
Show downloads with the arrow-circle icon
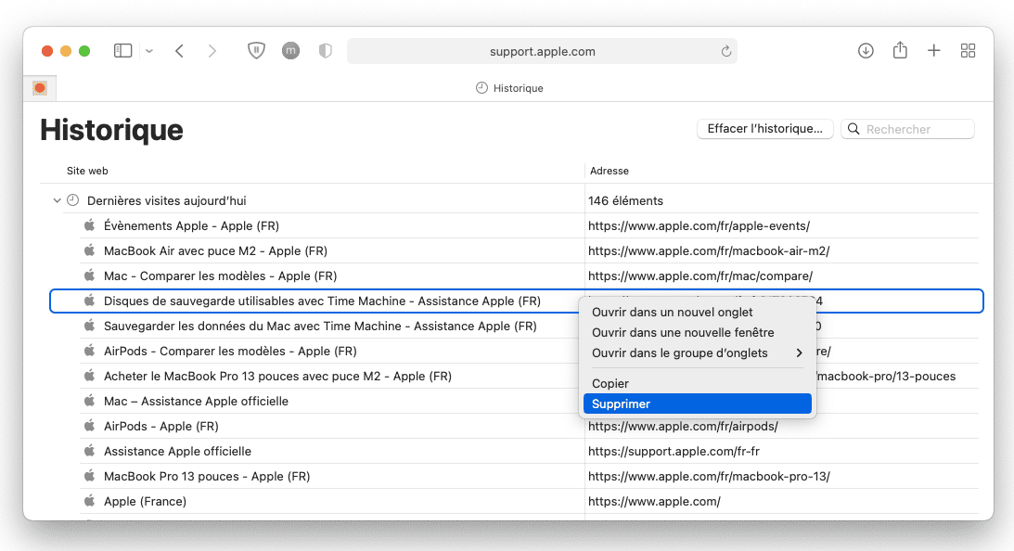click(866, 50)
